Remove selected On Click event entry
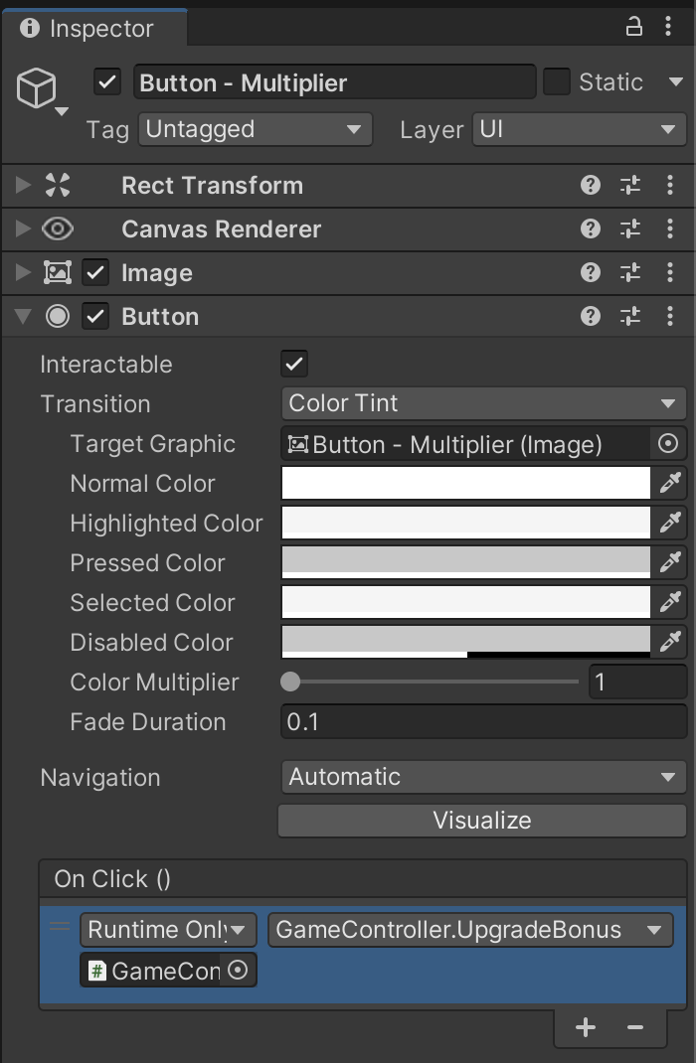This screenshot has height=1063, width=696. point(635,1027)
